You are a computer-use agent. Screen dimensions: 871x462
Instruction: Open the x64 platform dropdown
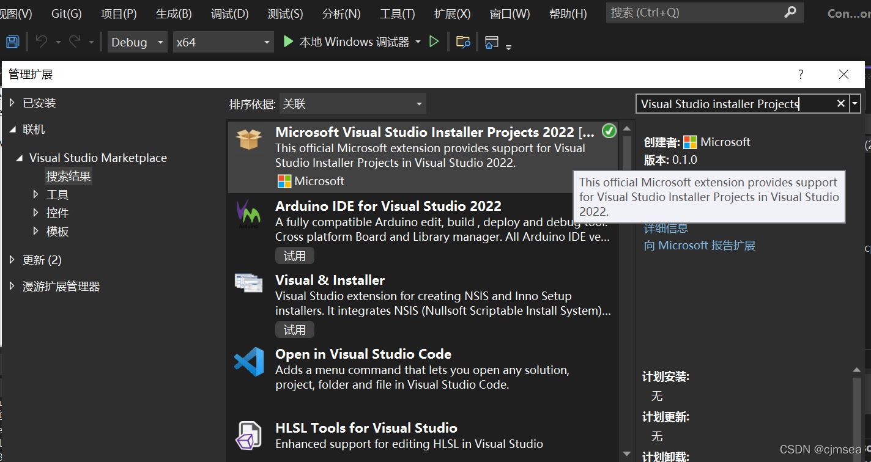(223, 42)
